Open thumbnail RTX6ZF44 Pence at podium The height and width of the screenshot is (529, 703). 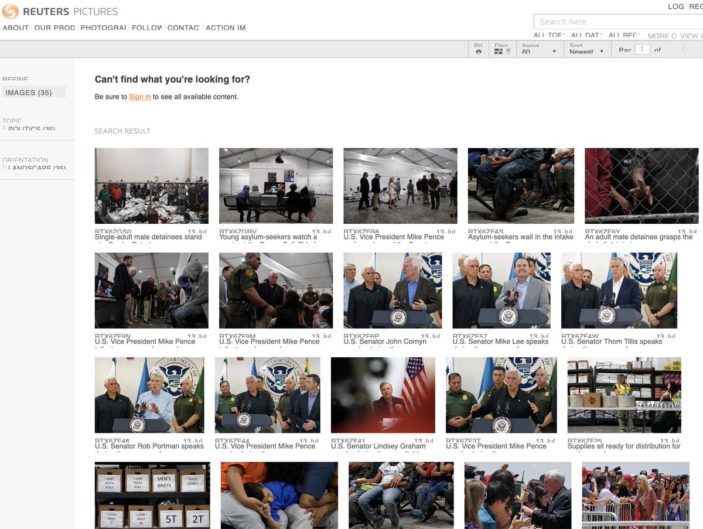[268, 395]
